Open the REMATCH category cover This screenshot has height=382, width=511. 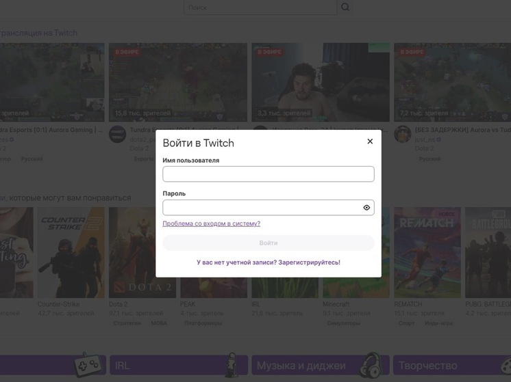click(x=427, y=252)
